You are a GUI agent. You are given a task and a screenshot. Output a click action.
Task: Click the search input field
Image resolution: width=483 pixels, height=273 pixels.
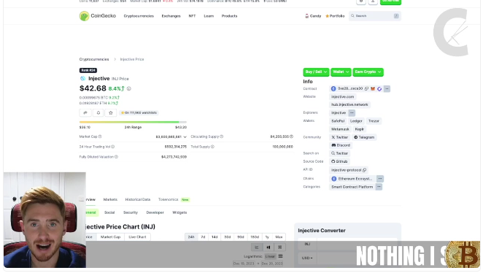point(375,16)
